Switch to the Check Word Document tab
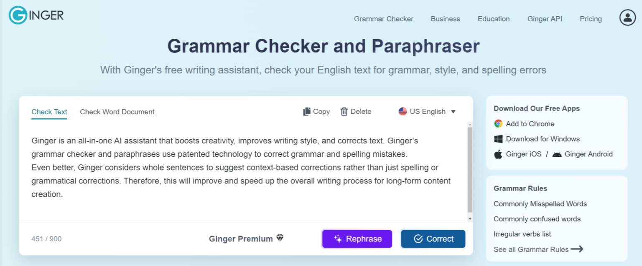 (117, 112)
